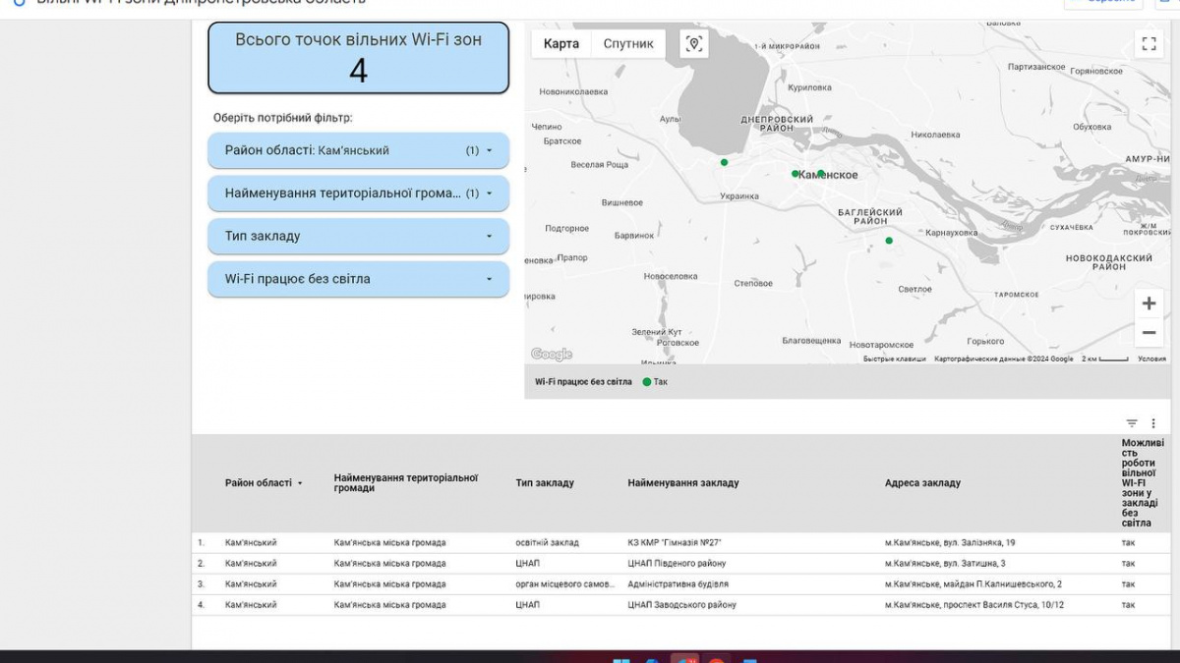Open the Найменування територіальної громади filter
Image resolution: width=1180 pixels, height=663 pixels.
coord(359,193)
